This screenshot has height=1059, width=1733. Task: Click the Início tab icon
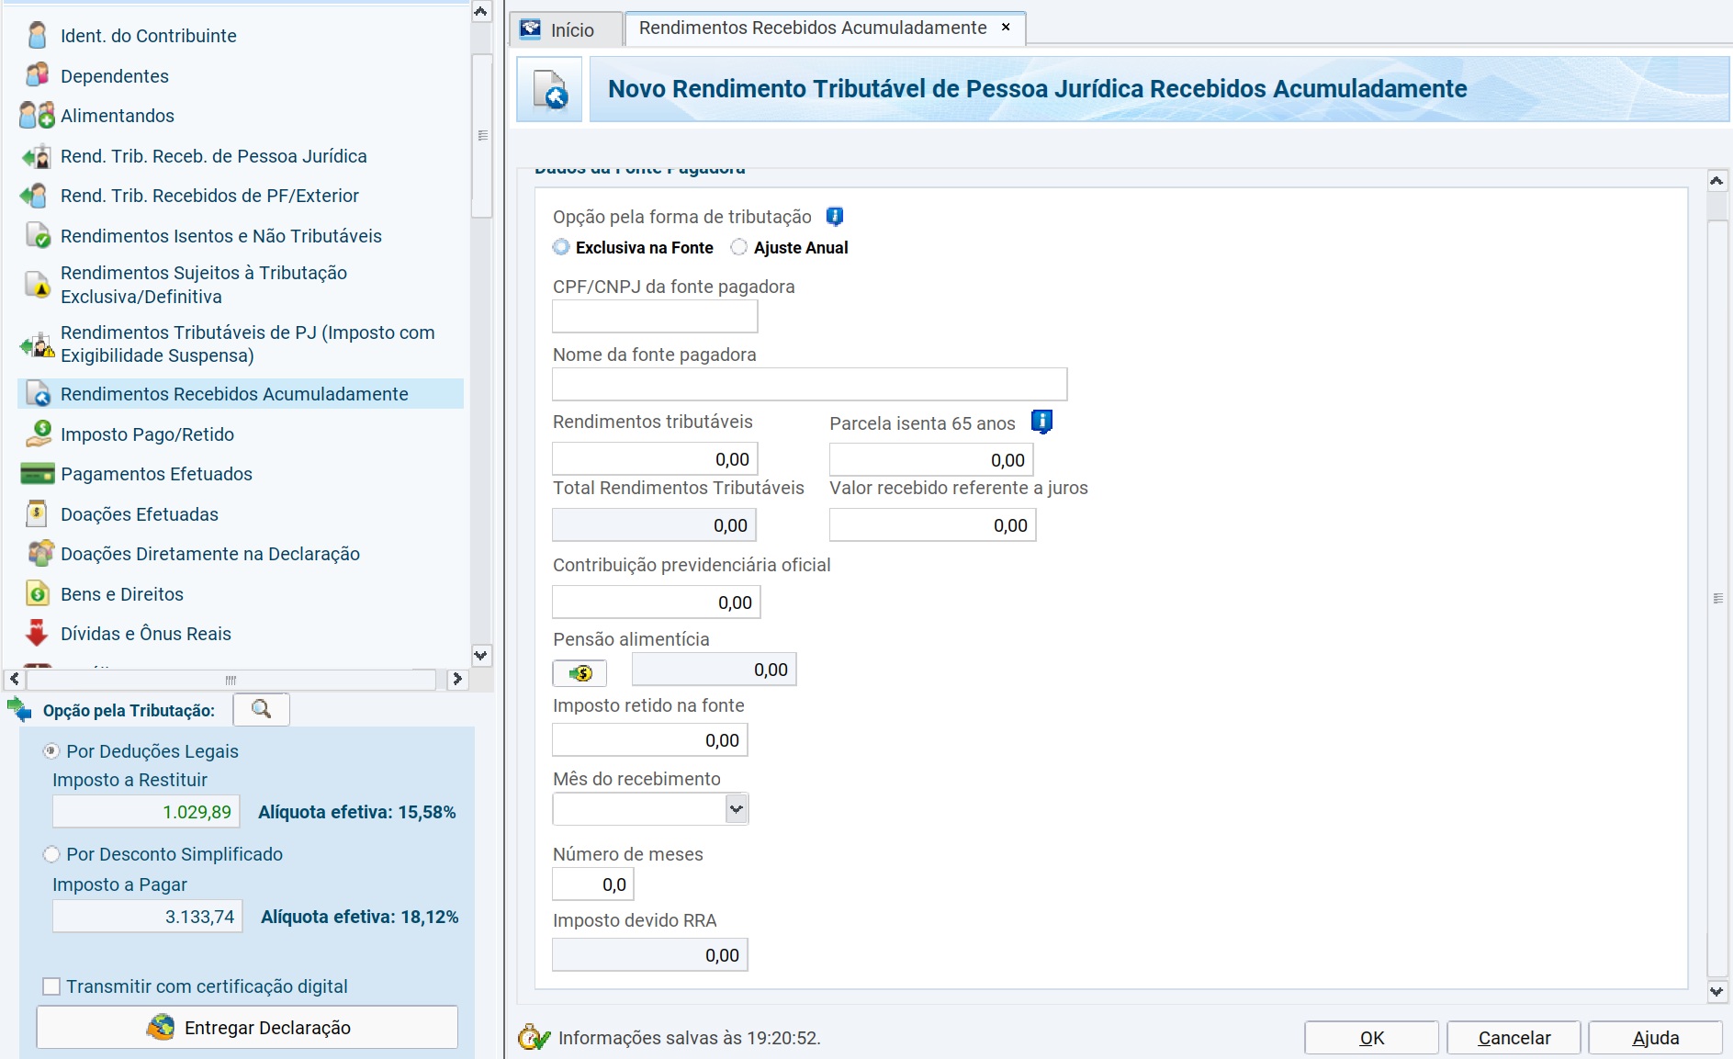tap(531, 29)
